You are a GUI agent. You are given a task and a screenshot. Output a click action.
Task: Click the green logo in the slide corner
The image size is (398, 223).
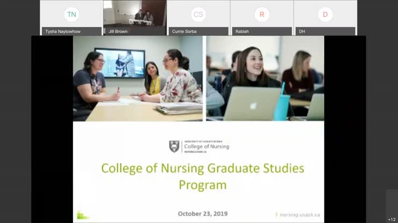[83, 215]
